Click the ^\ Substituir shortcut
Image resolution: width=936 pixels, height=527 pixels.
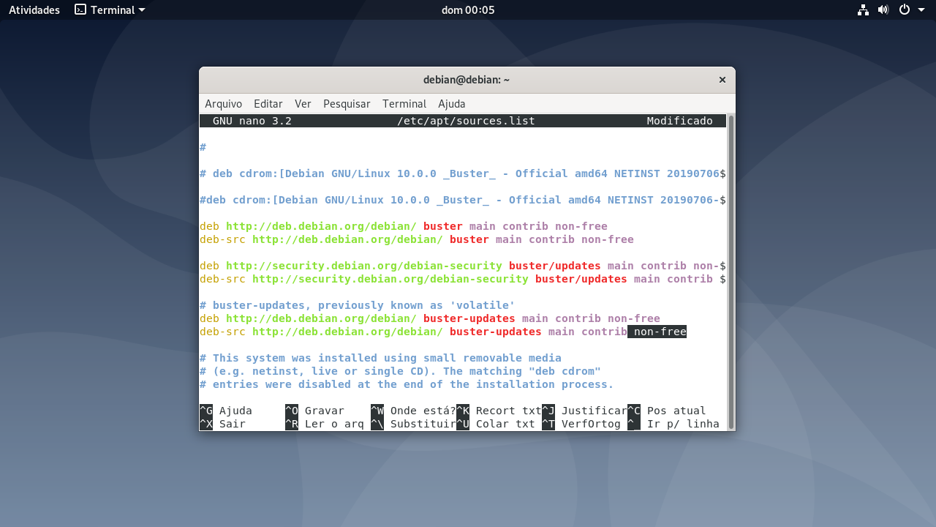click(413, 424)
